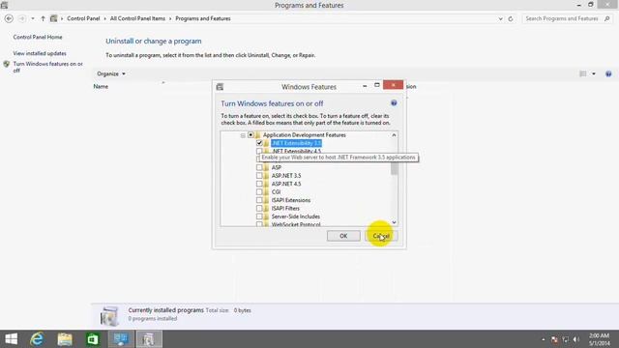Click the installed programs icon in details pane

pos(109,316)
